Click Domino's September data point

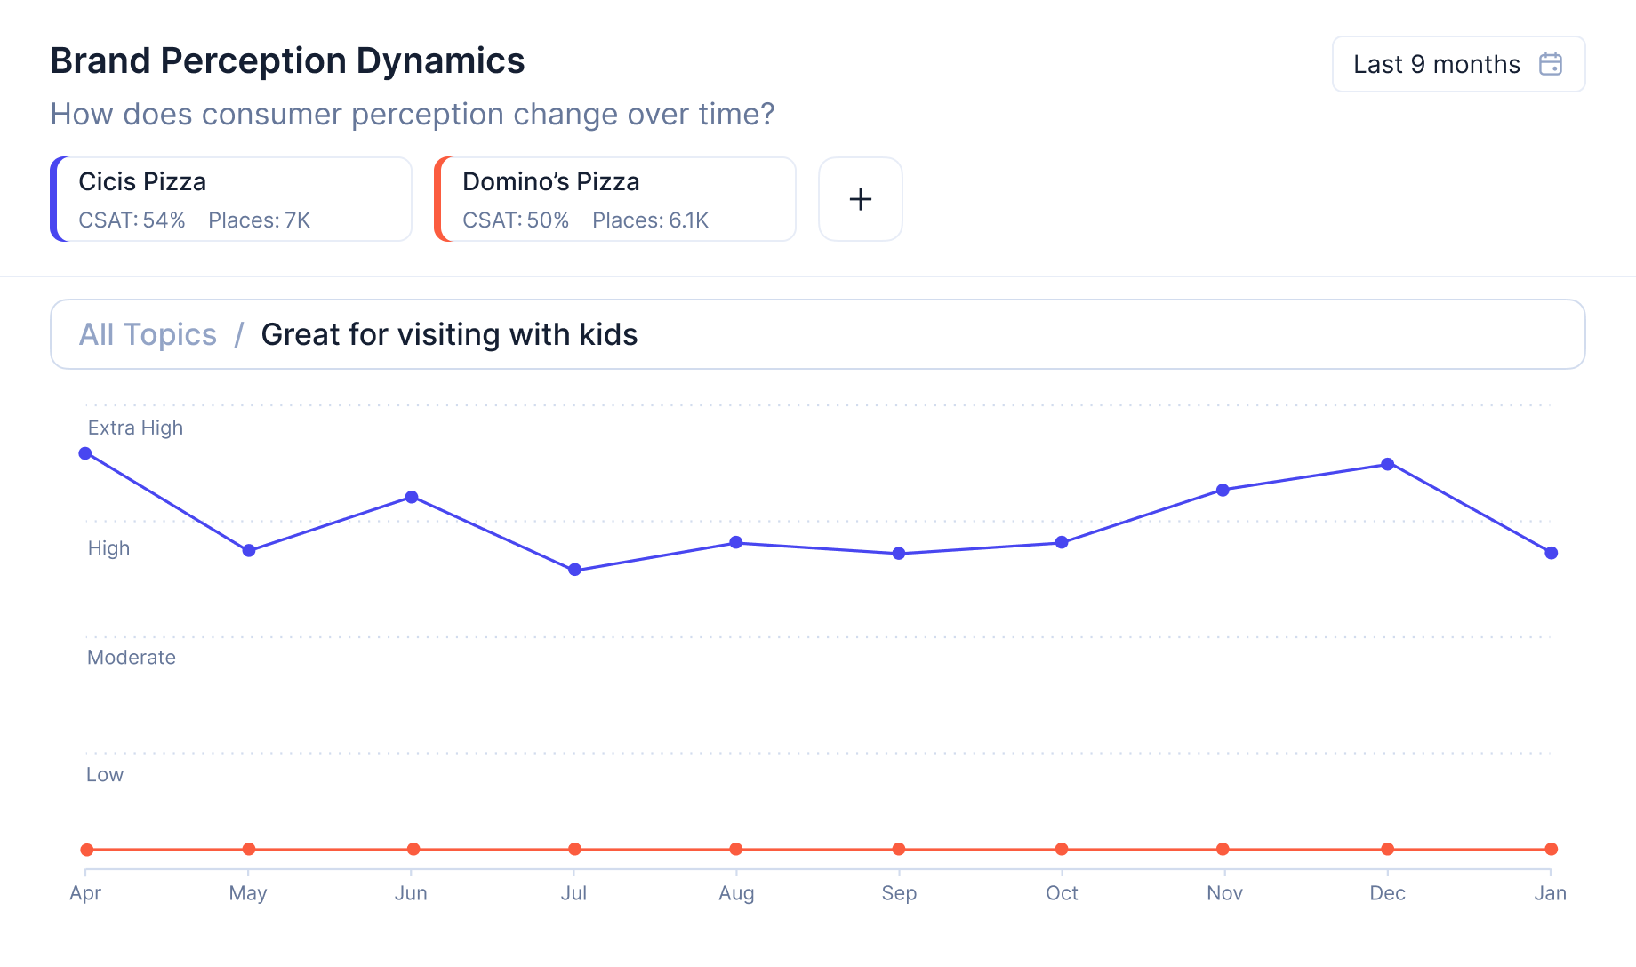point(899,849)
